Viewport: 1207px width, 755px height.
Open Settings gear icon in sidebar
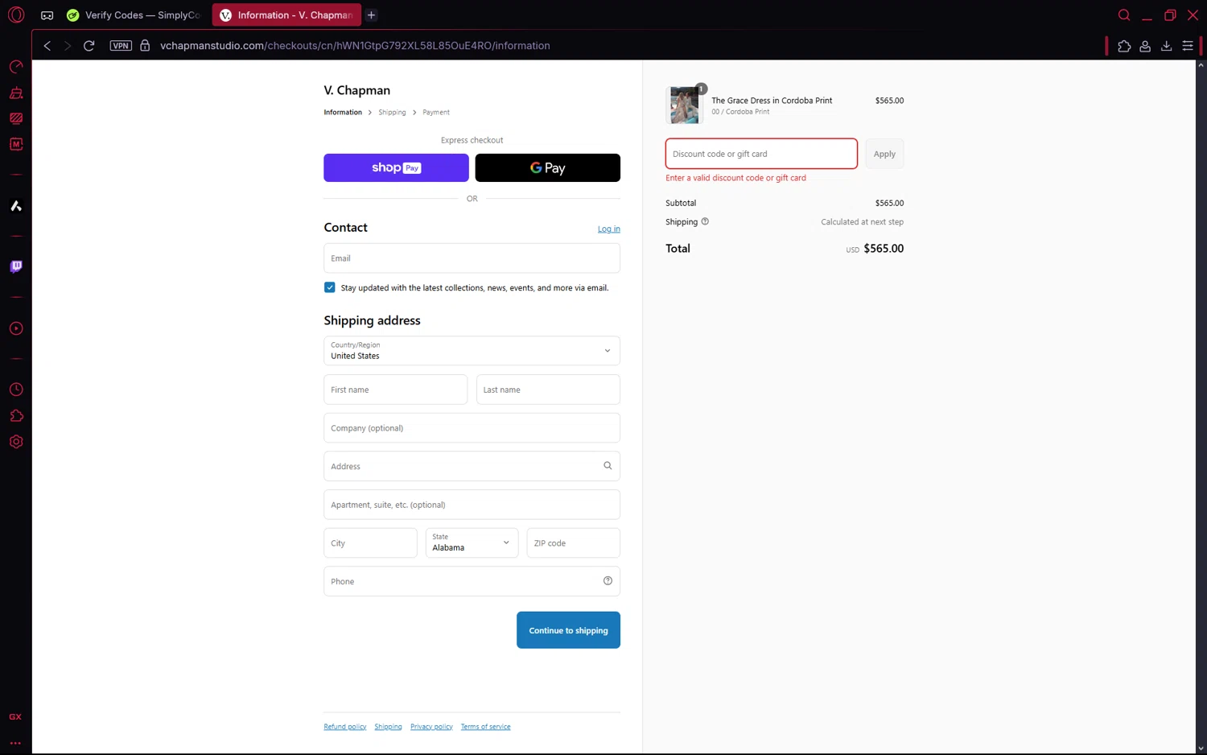click(16, 442)
